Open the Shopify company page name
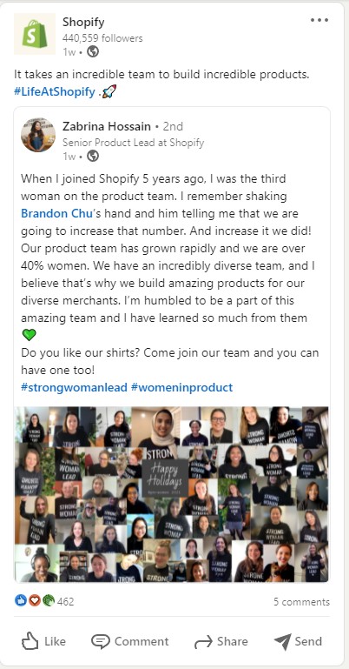The width and height of the screenshot is (349, 669). [83, 23]
